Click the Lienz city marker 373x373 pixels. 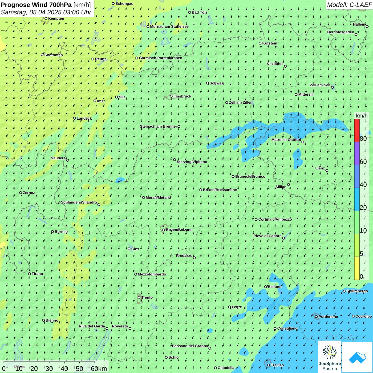coord(327,171)
